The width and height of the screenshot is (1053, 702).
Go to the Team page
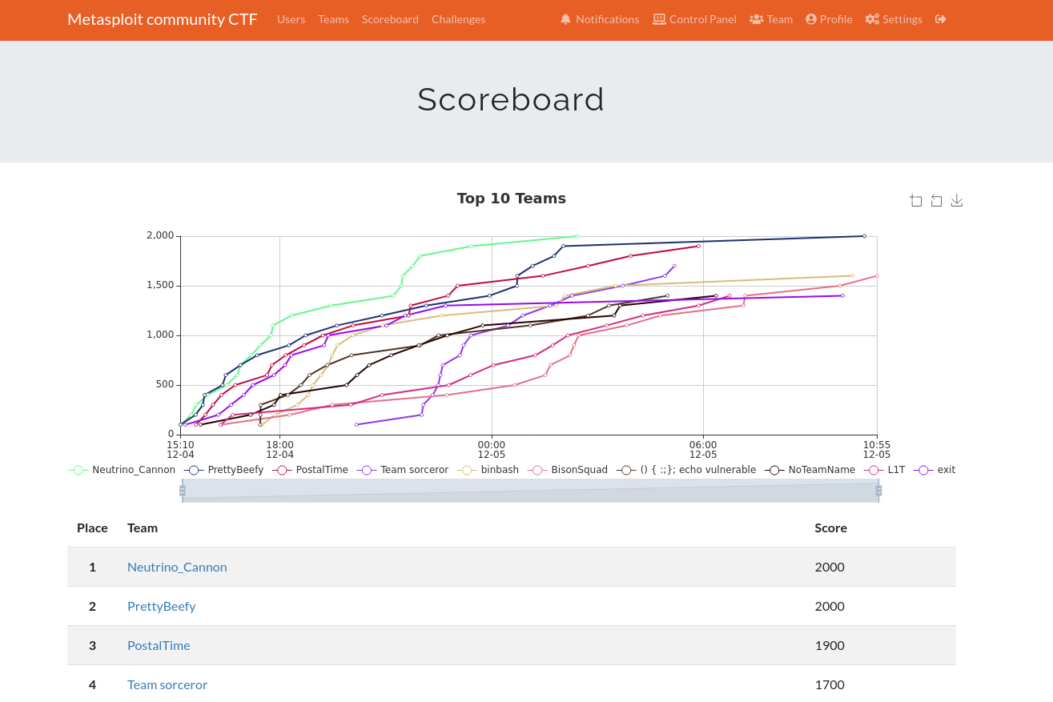pyautogui.click(x=771, y=19)
